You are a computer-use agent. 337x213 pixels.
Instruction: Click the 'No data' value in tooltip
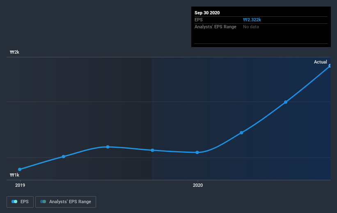[x=251, y=27]
